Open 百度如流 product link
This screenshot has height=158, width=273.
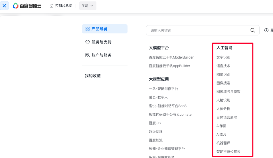coord(156,140)
